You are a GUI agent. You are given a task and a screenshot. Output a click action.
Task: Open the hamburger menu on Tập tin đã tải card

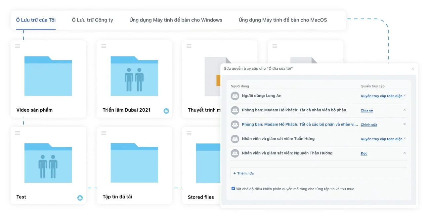[x=104, y=133]
